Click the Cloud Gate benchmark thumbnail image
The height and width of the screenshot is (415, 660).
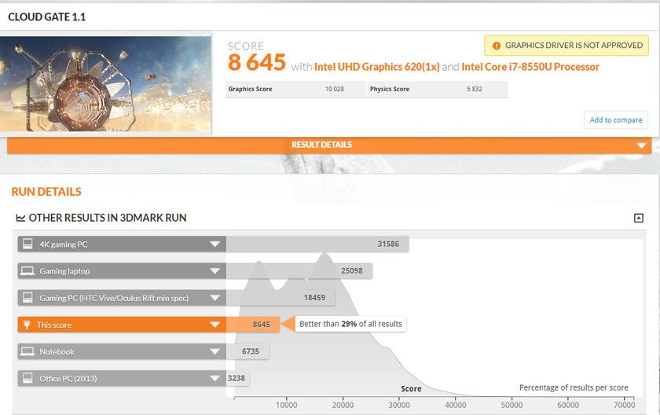tap(106, 83)
